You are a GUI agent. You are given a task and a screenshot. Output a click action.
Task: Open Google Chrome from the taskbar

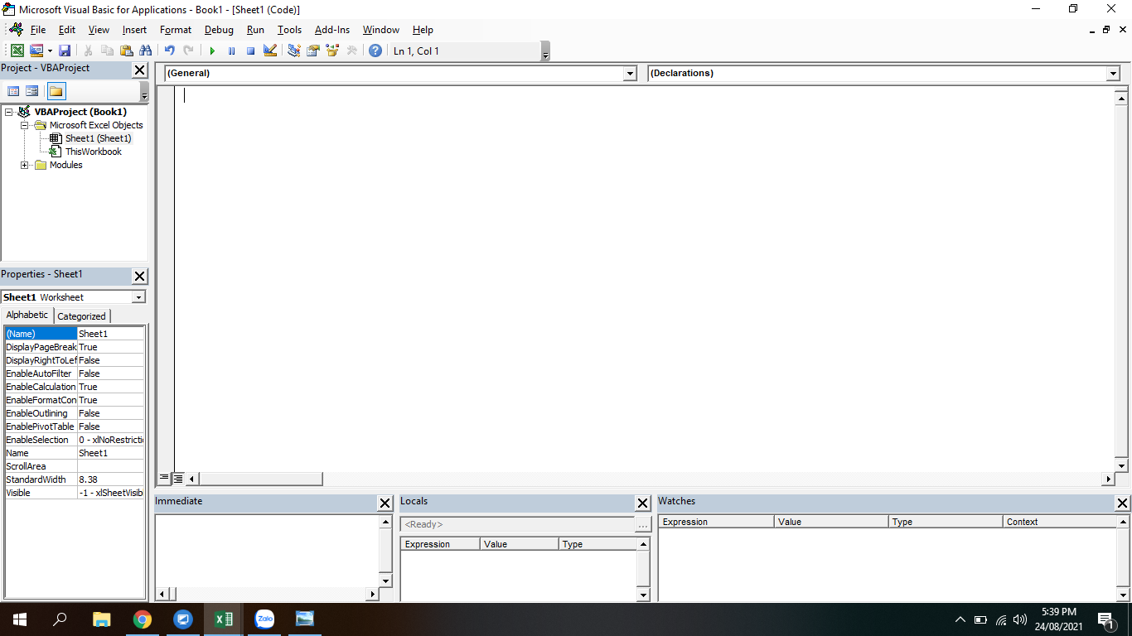(143, 619)
